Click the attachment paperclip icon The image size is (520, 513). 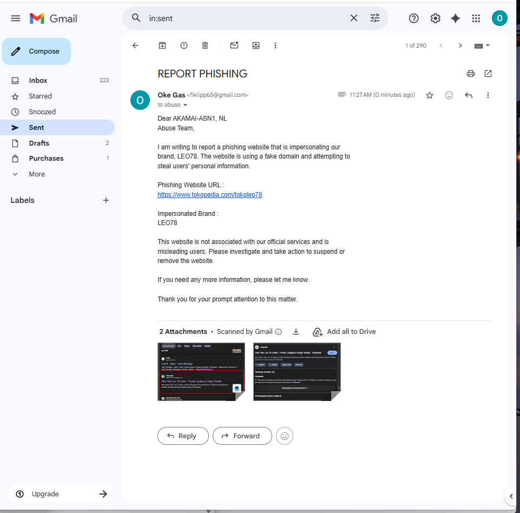tap(341, 95)
